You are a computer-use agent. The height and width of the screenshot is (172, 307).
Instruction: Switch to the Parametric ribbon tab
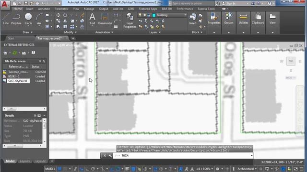point(61,9)
